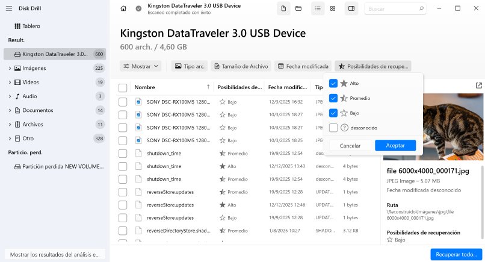Select Kingston DataTraveler 3.0 in the sidebar
The width and height of the screenshot is (485, 262).
pyautogui.click(x=55, y=54)
